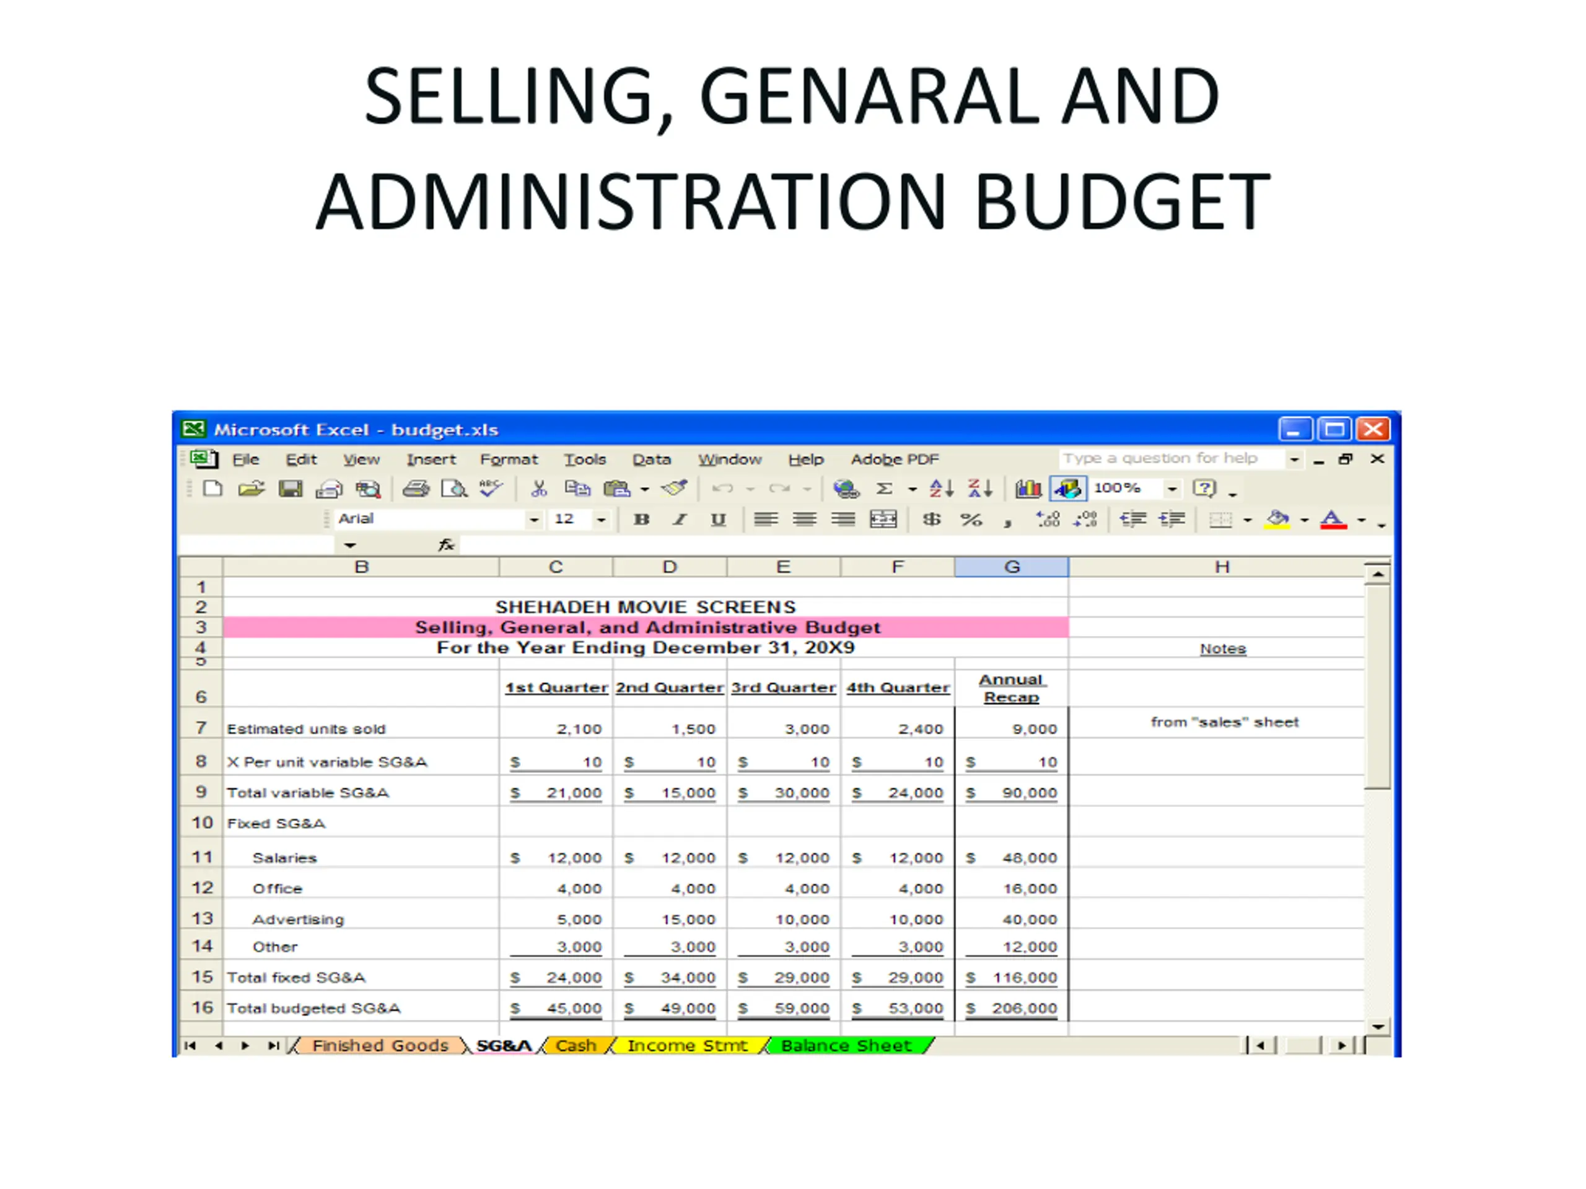
Task: Switch to the Income Stmt sheet tab
Action: pos(687,1046)
